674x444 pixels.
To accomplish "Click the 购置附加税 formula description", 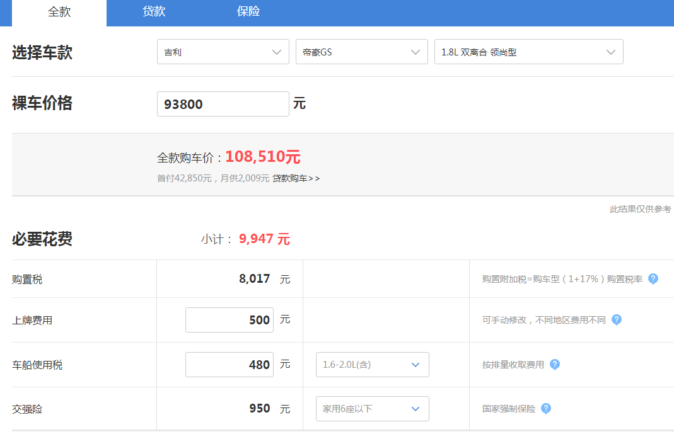I will pos(562,279).
